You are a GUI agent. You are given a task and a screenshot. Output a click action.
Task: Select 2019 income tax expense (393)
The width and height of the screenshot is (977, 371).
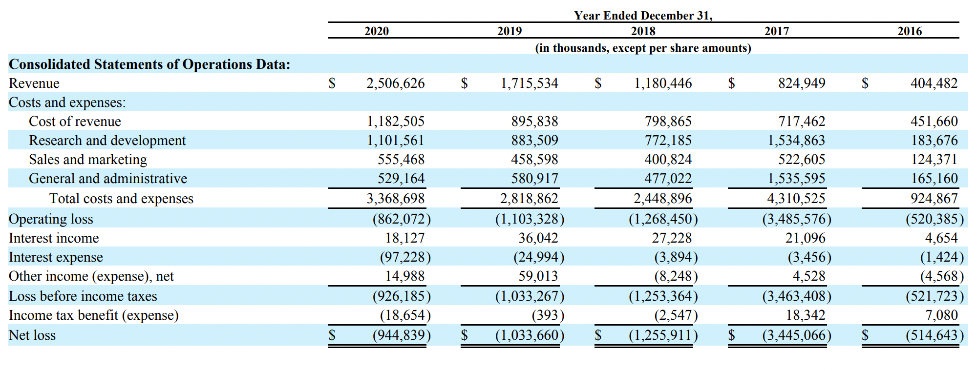coord(548,315)
